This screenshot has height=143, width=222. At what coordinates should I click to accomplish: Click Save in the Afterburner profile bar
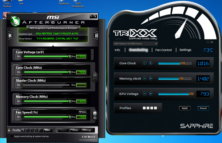(x=48, y=130)
